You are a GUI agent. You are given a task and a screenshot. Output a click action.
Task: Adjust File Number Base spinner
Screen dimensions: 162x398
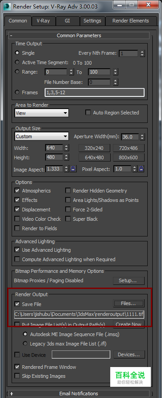(116, 82)
